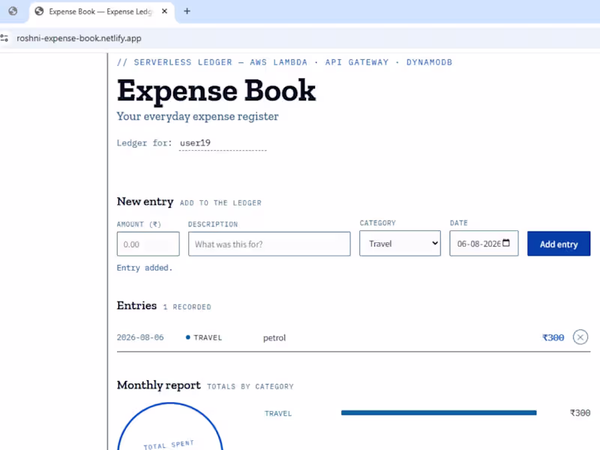Click the 2026-08-06 entry date

(140, 337)
